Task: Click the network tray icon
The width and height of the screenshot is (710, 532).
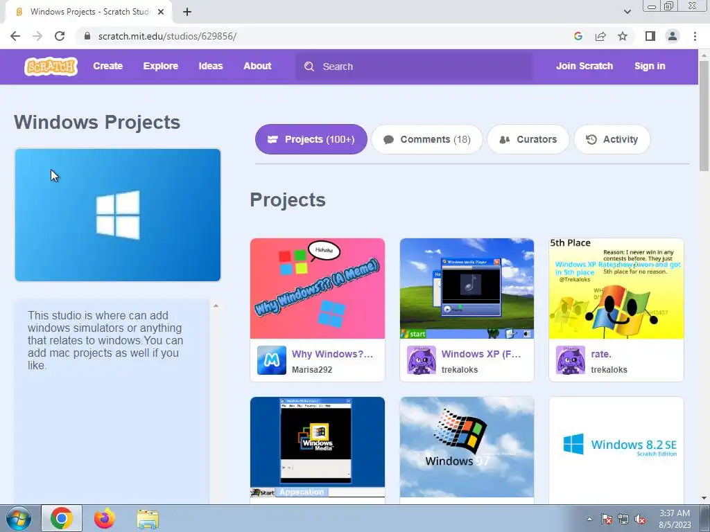Action: pyautogui.click(x=623, y=519)
